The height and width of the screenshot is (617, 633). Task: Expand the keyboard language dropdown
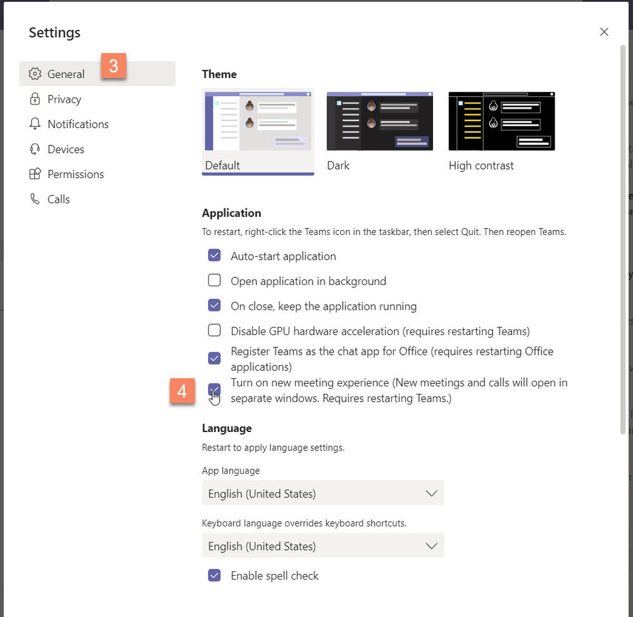[323, 545]
